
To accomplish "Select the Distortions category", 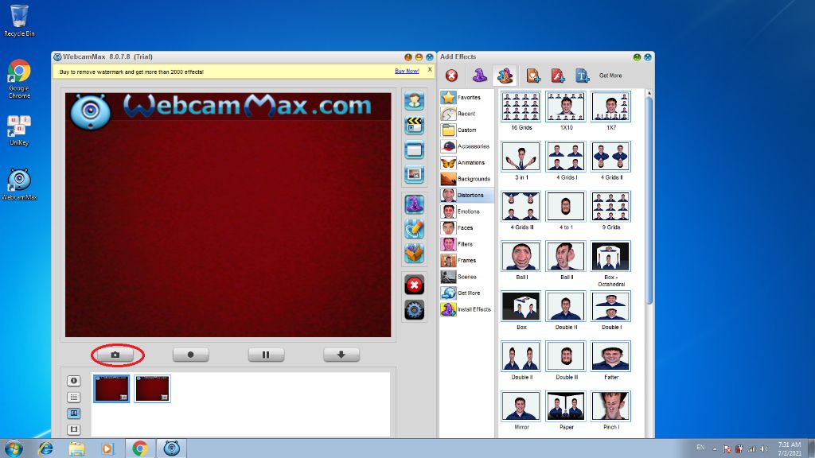I will [x=466, y=196].
